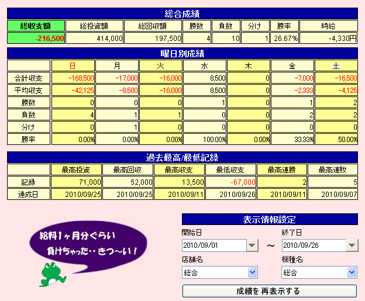Viewport: 365px width, 301px height.
Task: Click Saturday total balance -16,500
Action: [336, 78]
